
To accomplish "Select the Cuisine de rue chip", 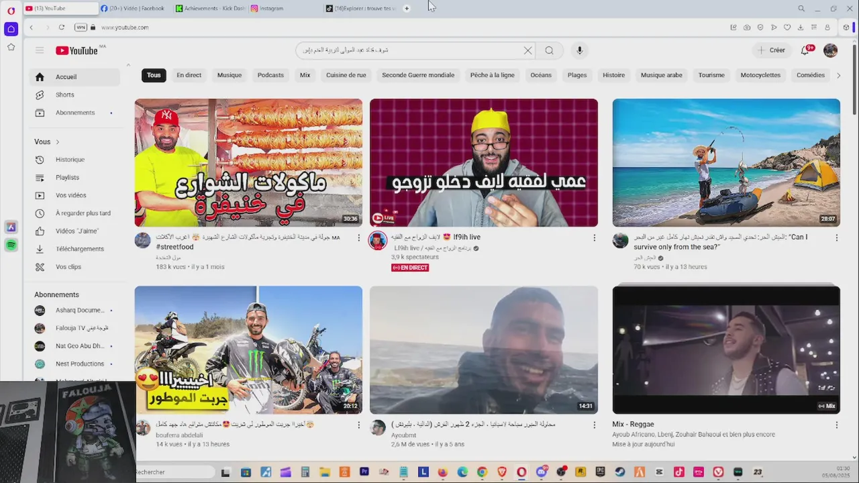I will coord(346,75).
